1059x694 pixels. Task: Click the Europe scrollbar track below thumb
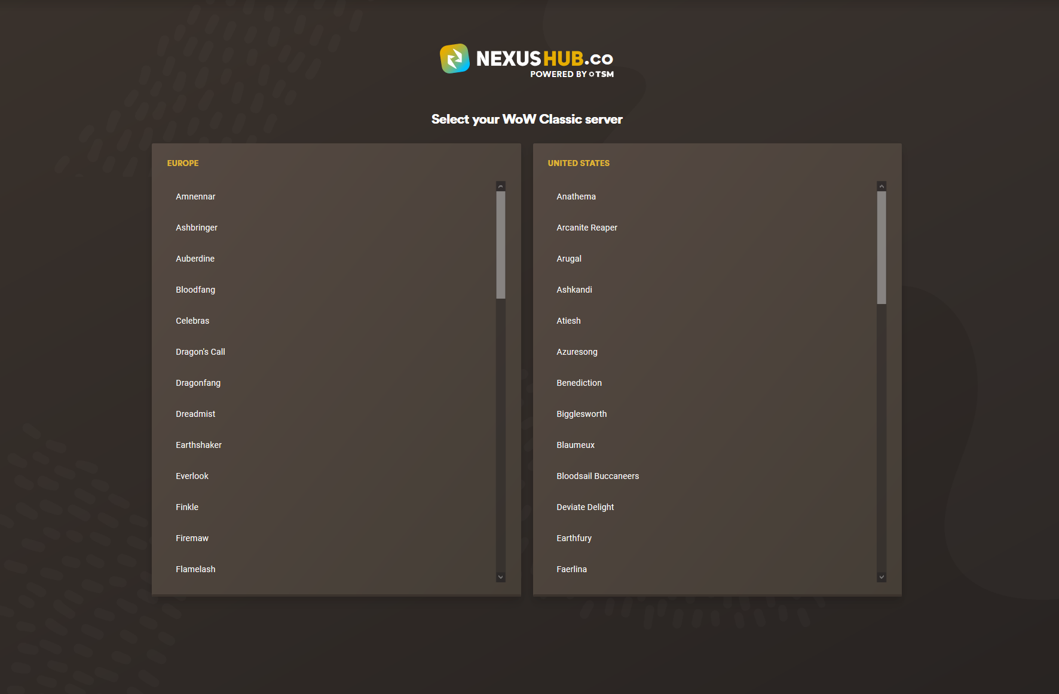(x=501, y=435)
